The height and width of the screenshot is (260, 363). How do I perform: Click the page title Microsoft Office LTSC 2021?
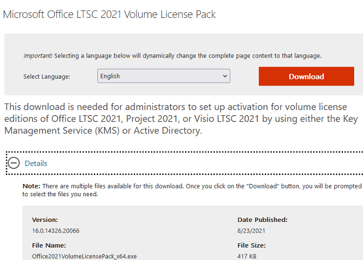pyautogui.click(x=110, y=14)
